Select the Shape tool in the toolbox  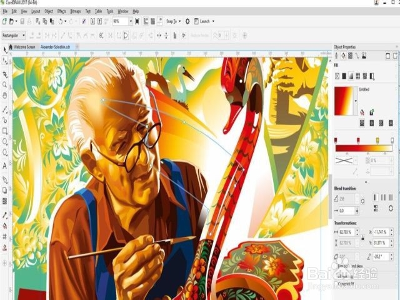point(5,61)
